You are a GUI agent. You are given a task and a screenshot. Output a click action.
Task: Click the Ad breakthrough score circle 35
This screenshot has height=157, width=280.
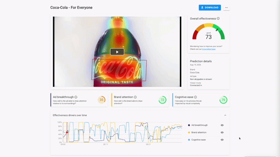(101, 100)
